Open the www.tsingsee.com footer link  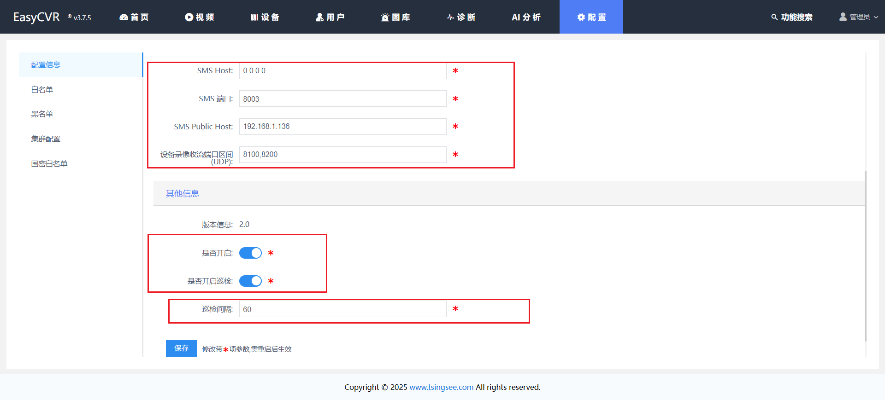point(441,387)
